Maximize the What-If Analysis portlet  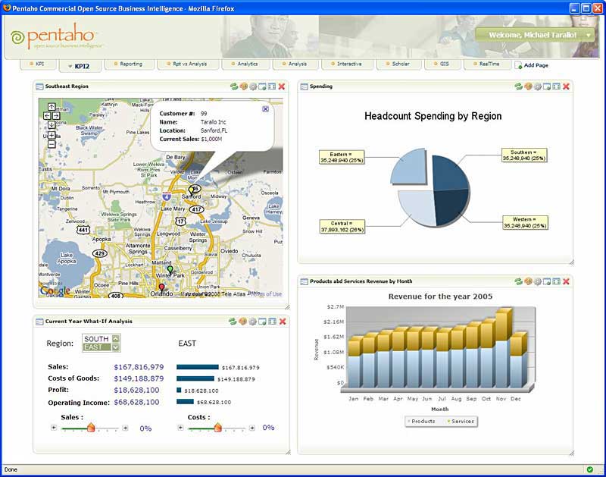[273, 322]
